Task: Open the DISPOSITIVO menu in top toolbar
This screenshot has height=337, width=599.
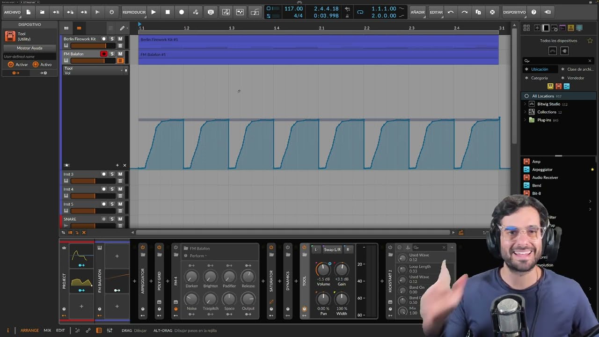Action: (x=514, y=12)
